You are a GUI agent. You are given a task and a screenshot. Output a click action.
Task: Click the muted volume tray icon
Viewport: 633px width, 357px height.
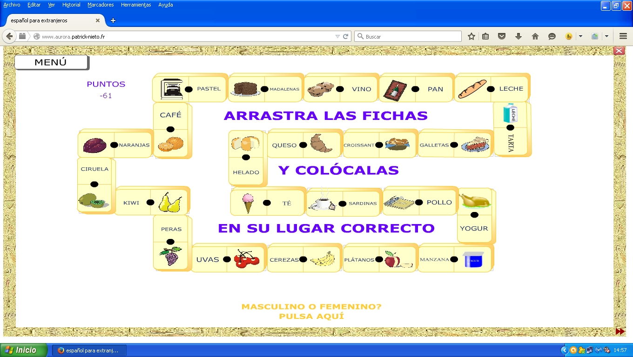[606, 350]
